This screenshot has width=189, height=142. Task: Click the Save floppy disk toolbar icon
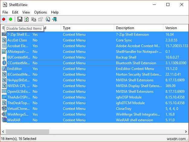coord(20,19)
